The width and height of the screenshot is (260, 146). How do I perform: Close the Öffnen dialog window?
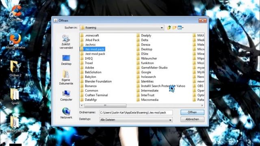[203, 21]
